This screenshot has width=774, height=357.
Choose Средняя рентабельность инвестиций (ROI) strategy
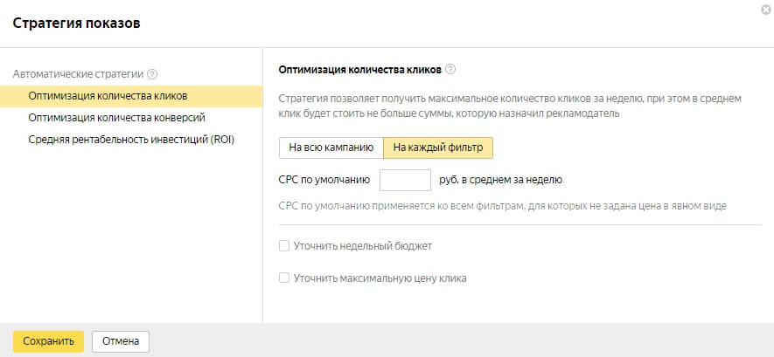click(131, 140)
